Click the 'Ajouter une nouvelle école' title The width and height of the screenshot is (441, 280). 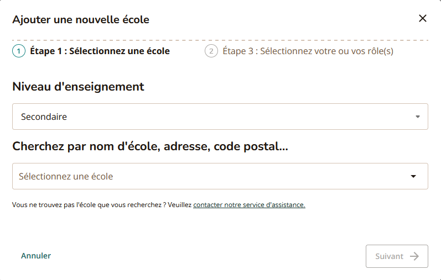[x=81, y=20]
